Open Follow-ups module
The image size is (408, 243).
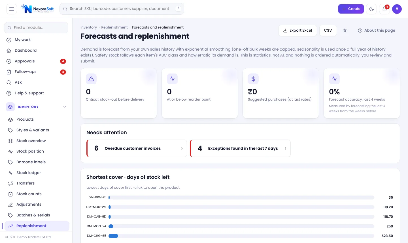point(36,72)
